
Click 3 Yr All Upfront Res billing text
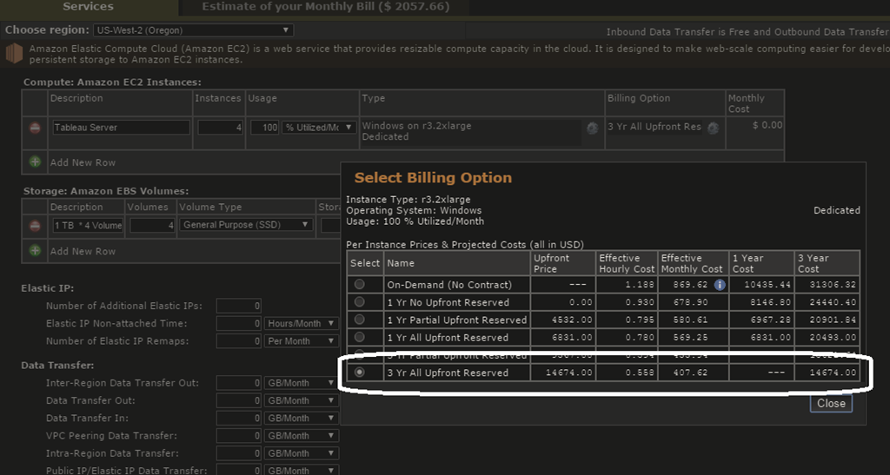tap(654, 127)
